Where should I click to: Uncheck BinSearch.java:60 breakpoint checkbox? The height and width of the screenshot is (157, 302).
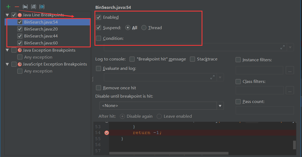coord(20,43)
